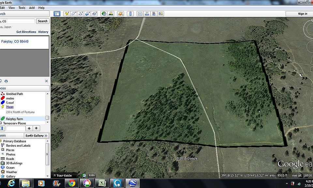This screenshot has height=188, width=313.
Task: Open the Add menu
Action: point(32,8)
